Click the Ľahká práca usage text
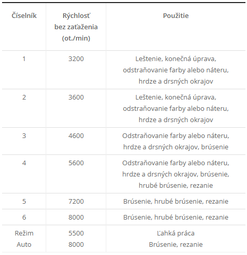 click(x=176, y=233)
